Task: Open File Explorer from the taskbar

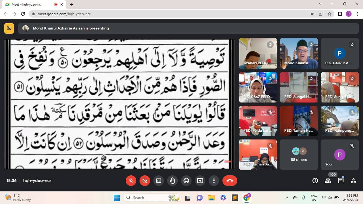Action: (211, 198)
